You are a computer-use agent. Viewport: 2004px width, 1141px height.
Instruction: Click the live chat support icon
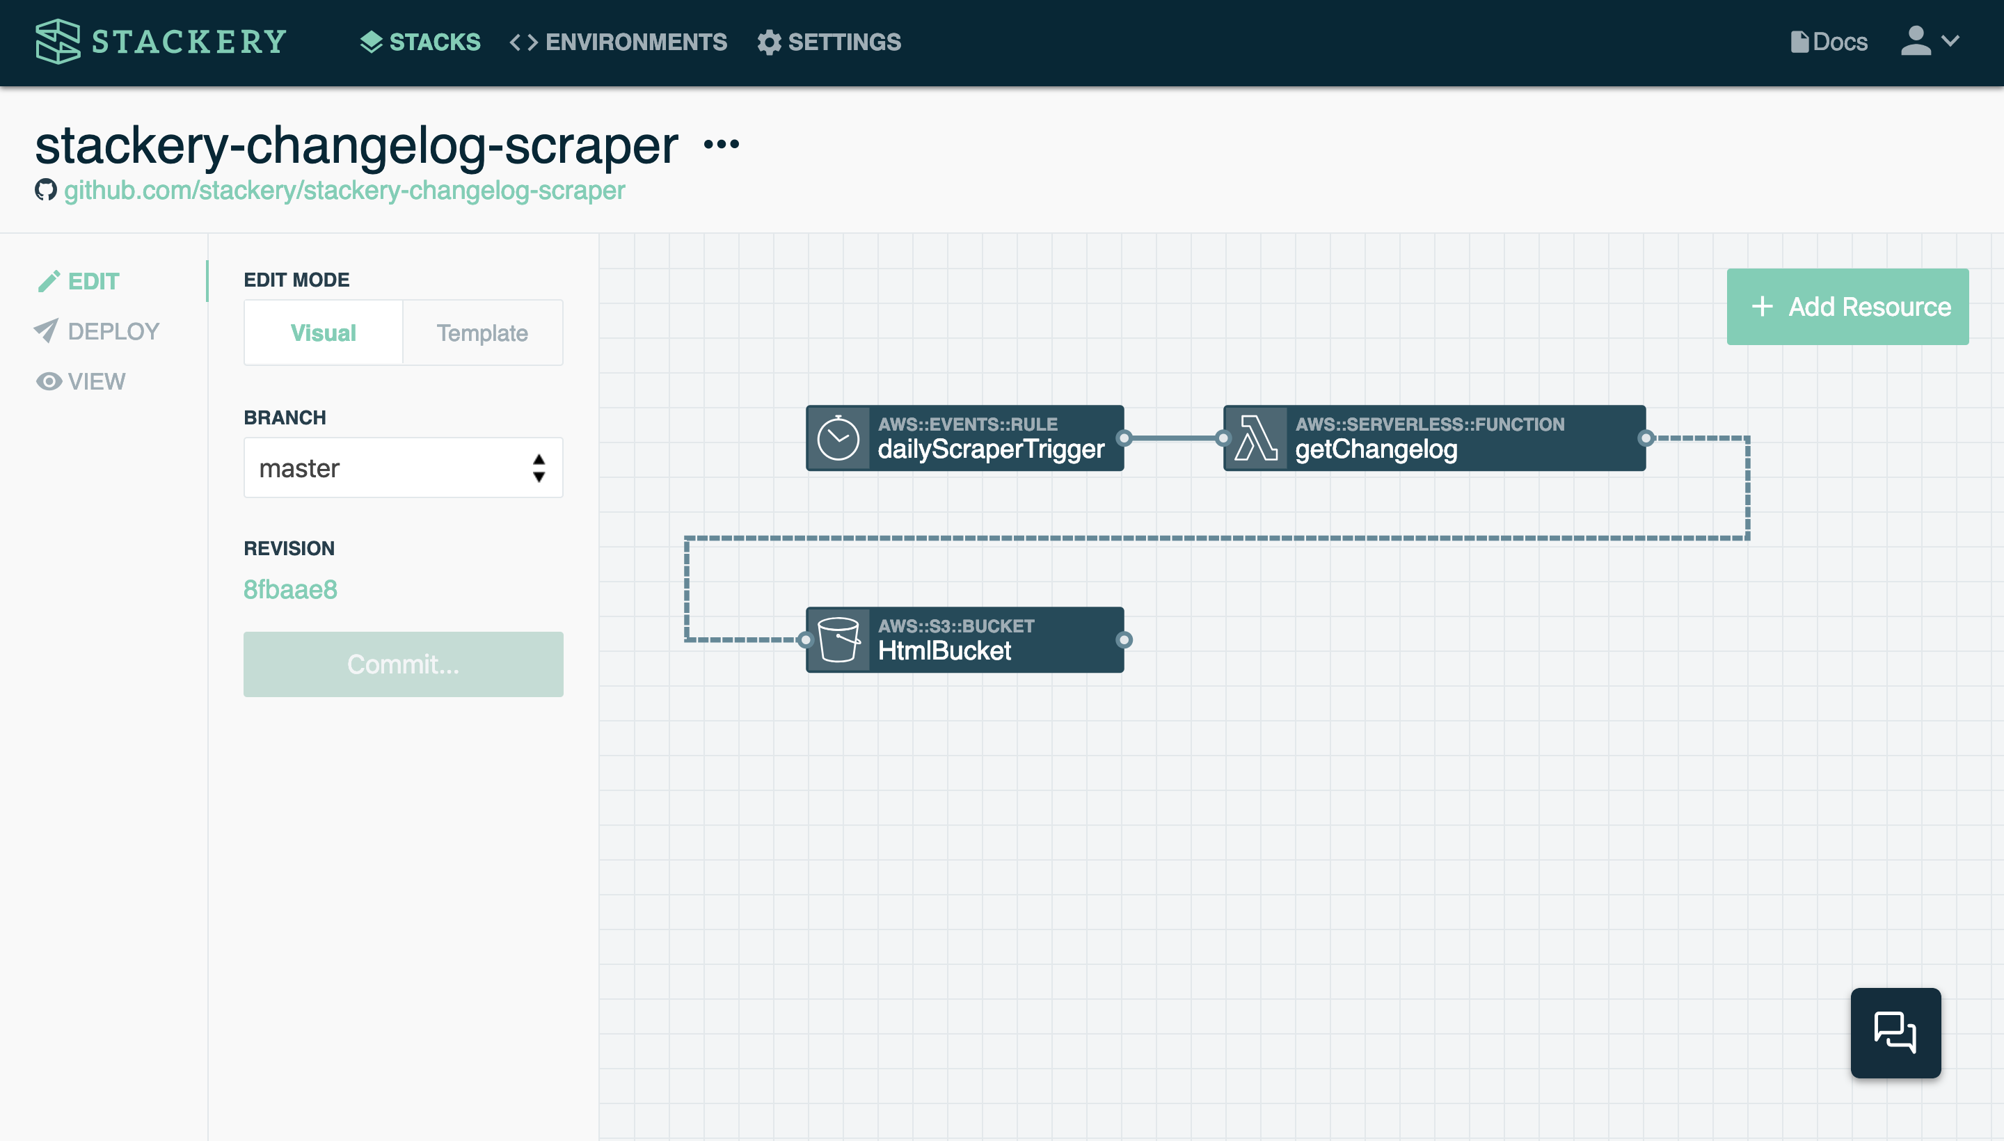pos(1895,1032)
